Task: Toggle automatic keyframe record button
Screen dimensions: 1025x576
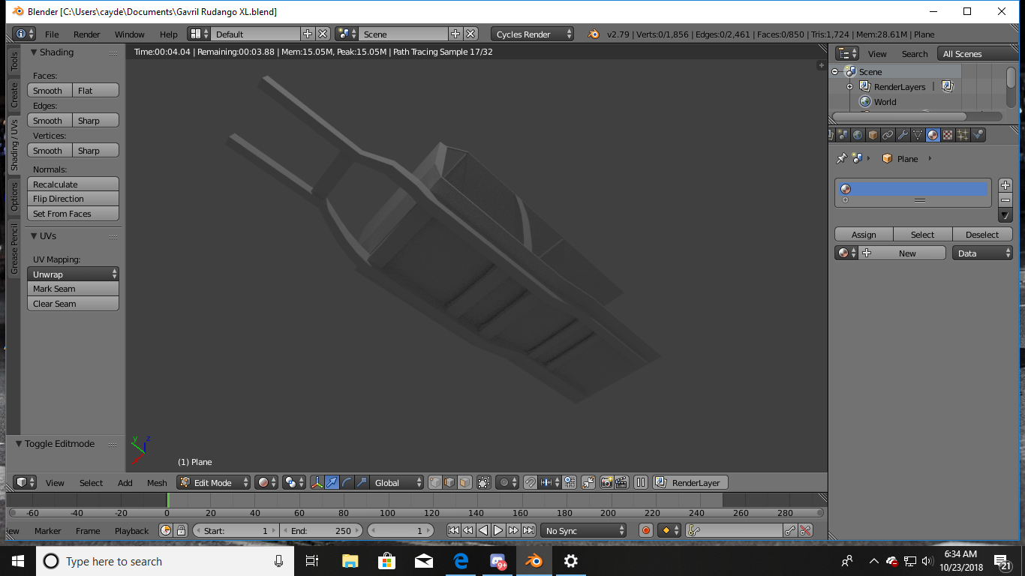Action: coord(646,530)
